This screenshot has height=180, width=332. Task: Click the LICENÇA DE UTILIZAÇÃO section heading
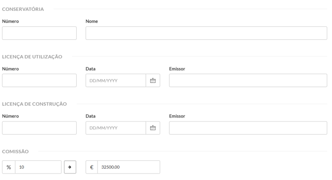(32, 57)
